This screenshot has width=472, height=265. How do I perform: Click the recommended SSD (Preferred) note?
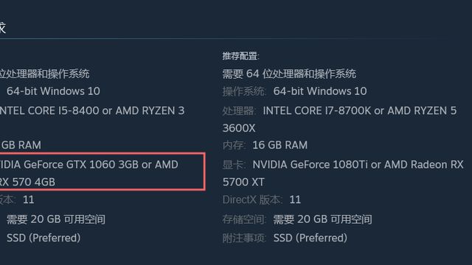point(310,238)
